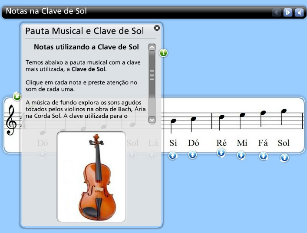Close the Pauta Musical e Clave de Sol popup
The width and height of the screenshot is (307, 233).
point(157,28)
